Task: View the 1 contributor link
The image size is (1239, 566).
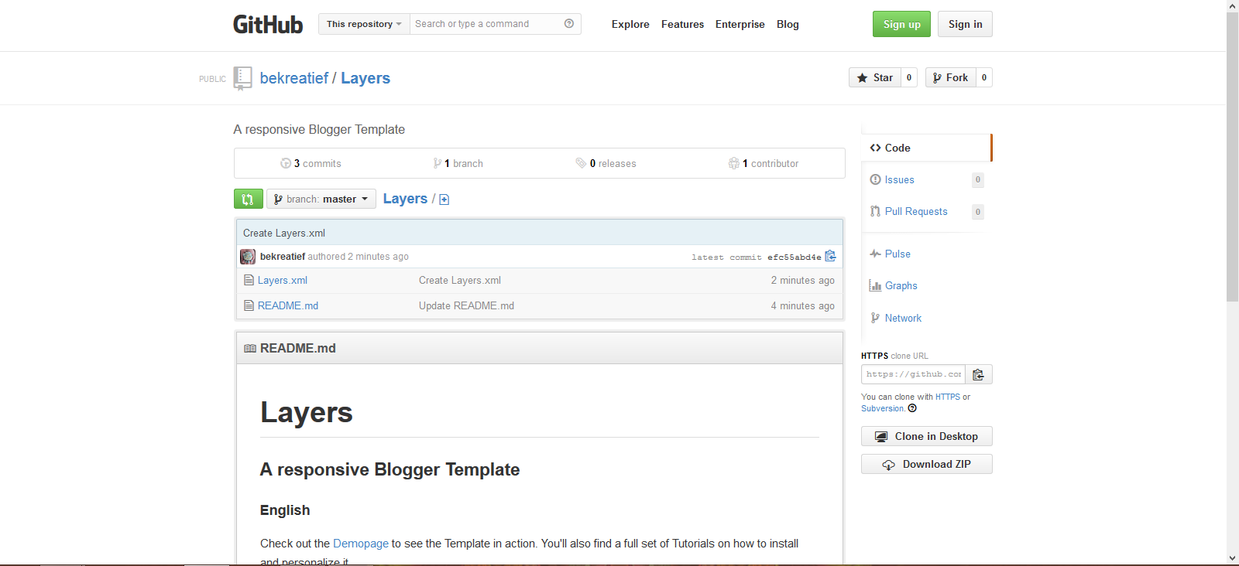Action: coord(764,163)
